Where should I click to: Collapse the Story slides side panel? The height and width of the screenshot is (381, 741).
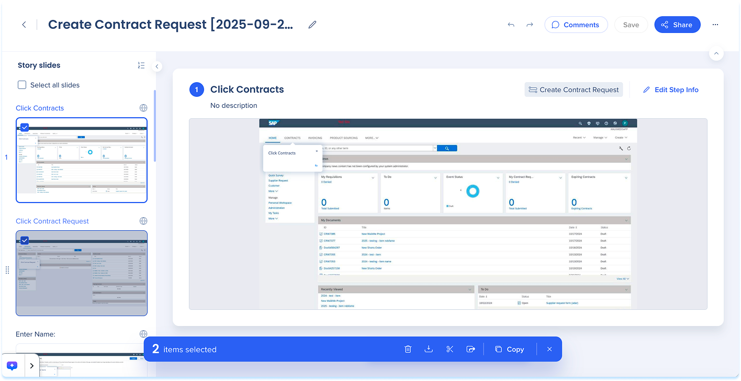(157, 66)
